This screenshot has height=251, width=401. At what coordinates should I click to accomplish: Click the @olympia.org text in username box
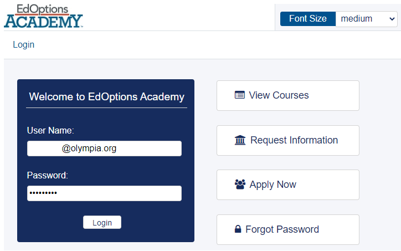(x=89, y=148)
